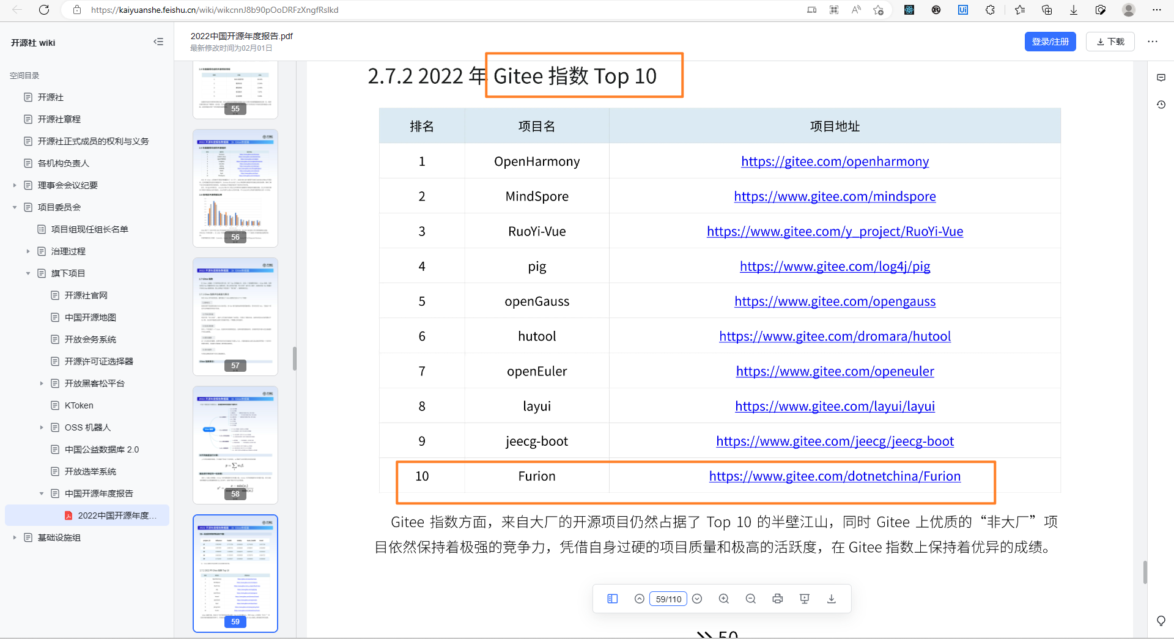The image size is (1174, 639).
Task: Expand the 治理过程 tree node
Action: tap(28, 251)
